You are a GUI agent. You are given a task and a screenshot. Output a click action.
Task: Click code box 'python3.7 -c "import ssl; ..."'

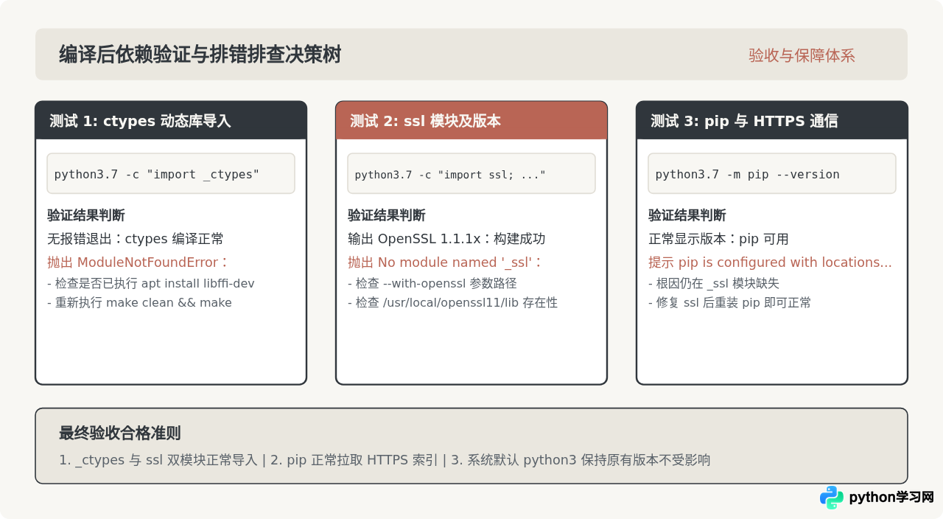471,173
